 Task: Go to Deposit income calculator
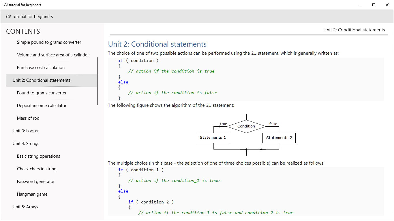pyautogui.click(x=42, y=106)
